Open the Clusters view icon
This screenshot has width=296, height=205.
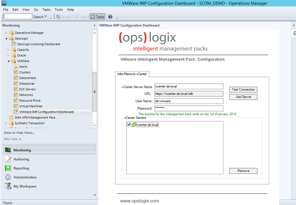click(x=16, y=72)
